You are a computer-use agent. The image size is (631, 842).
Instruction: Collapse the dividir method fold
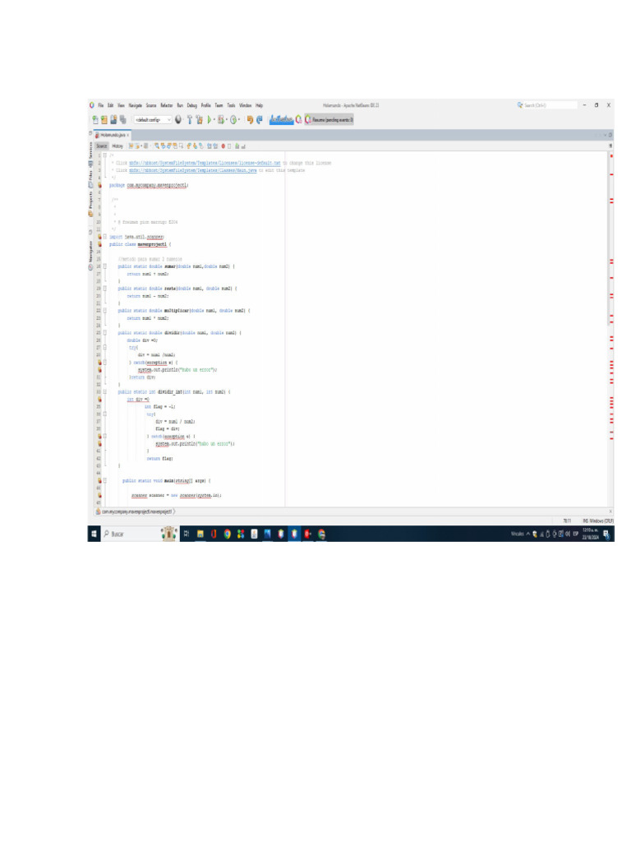coord(104,333)
